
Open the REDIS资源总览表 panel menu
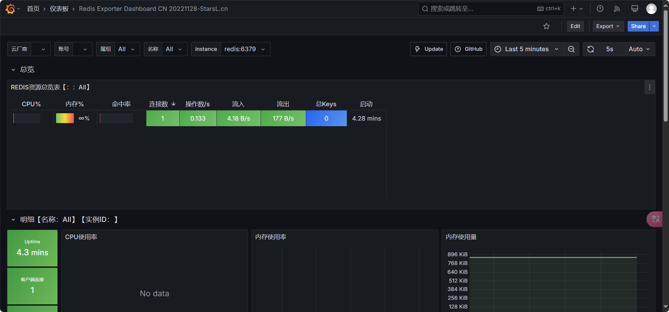[x=650, y=87]
